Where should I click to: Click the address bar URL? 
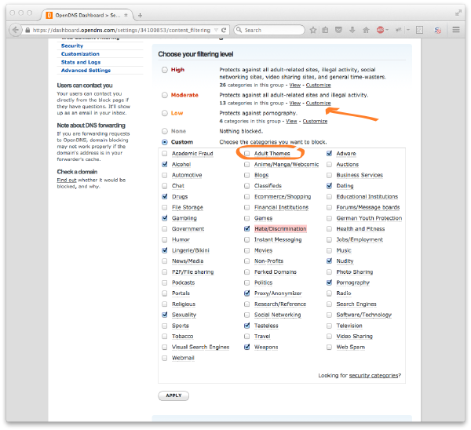[x=122, y=30]
